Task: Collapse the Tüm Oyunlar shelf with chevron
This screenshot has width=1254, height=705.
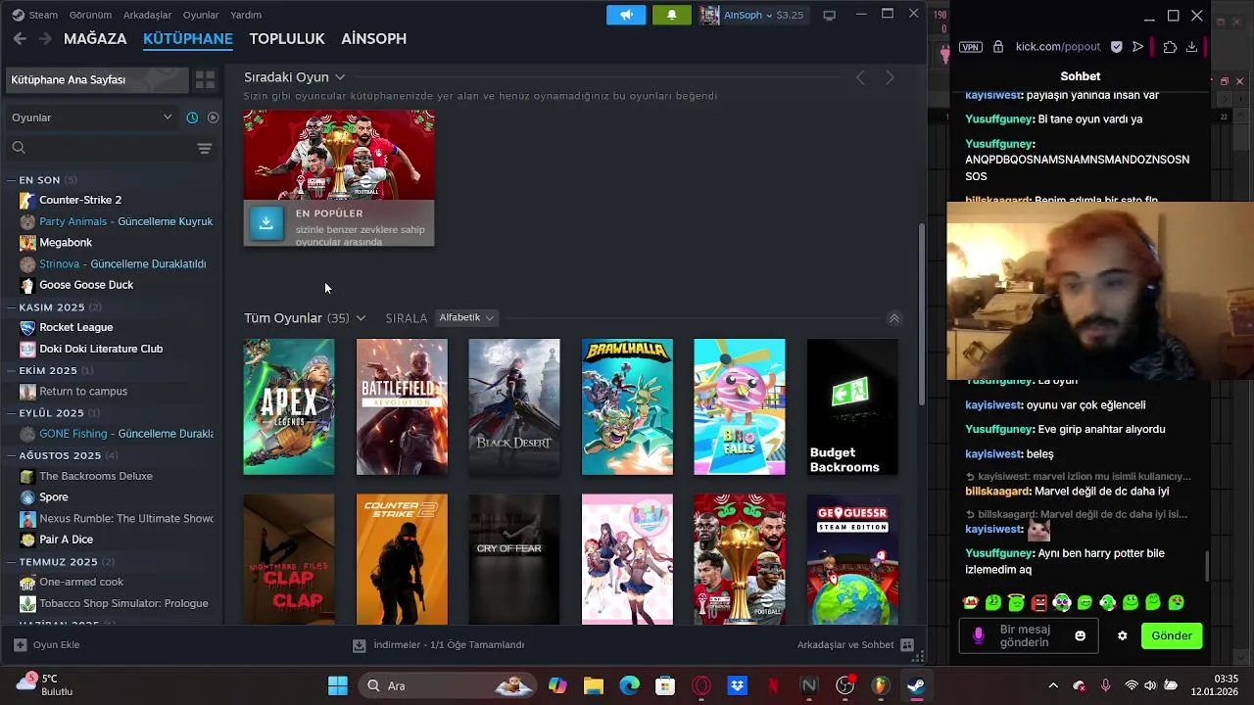Action: pos(893,318)
